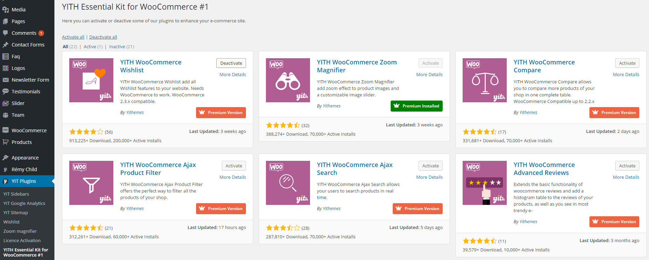This screenshot has height=260, width=649.
Task: Click the Appearance paintbrush icon
Action: click(6, 158)
